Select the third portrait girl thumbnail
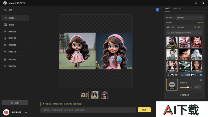 pyautogui.click(x=105, y=95)
